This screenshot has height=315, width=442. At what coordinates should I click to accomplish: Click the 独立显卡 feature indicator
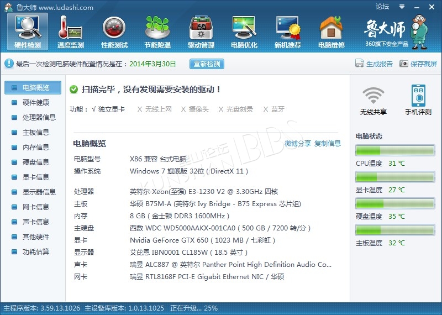tap(108, 109)
